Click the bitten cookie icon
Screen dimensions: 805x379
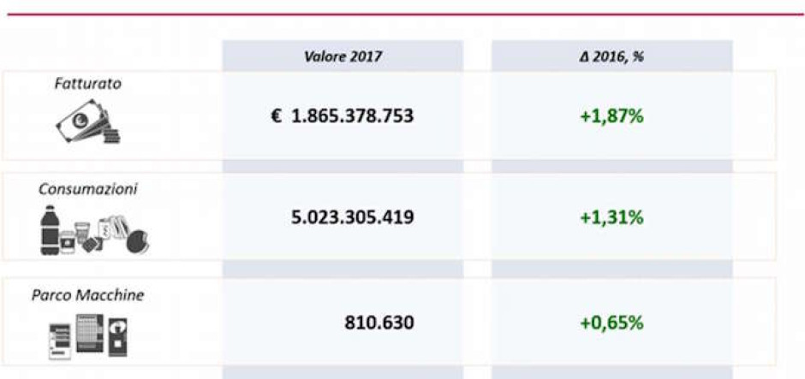tap(136, 242)
